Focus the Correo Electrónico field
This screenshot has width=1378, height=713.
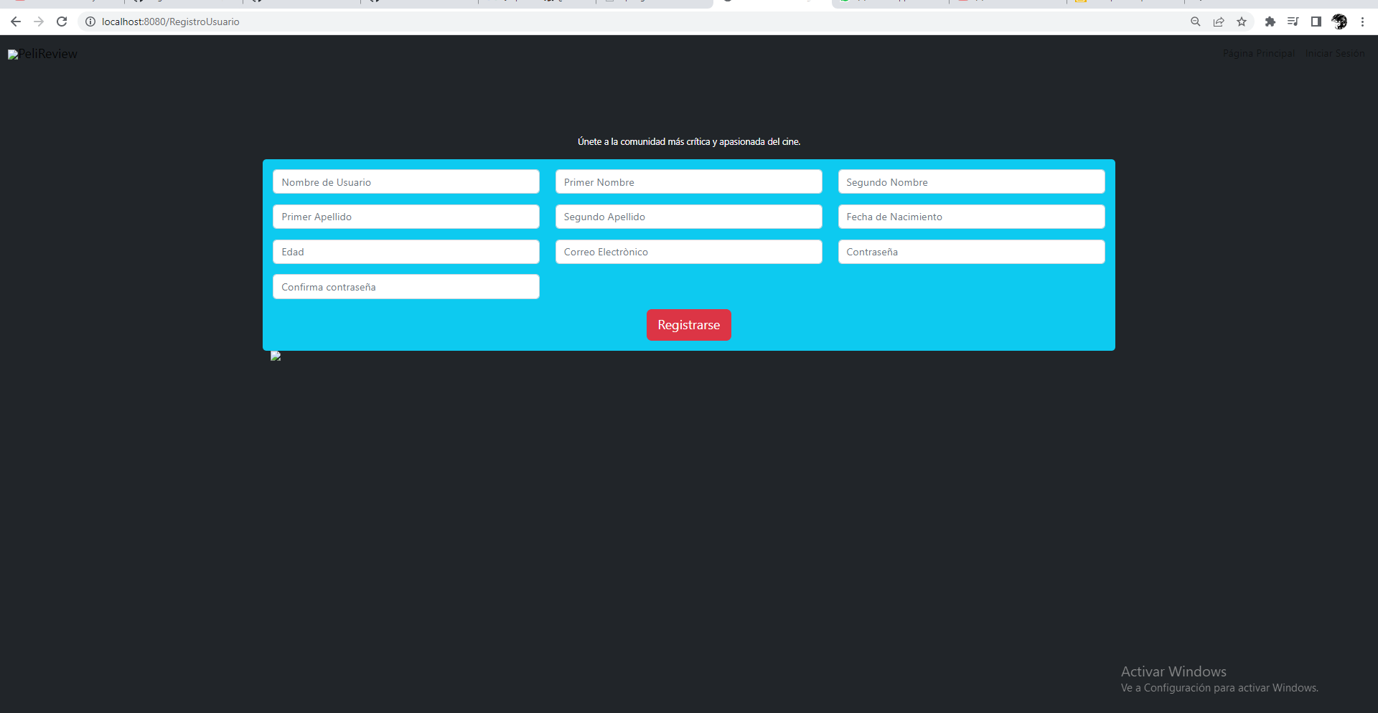[689, 252]
